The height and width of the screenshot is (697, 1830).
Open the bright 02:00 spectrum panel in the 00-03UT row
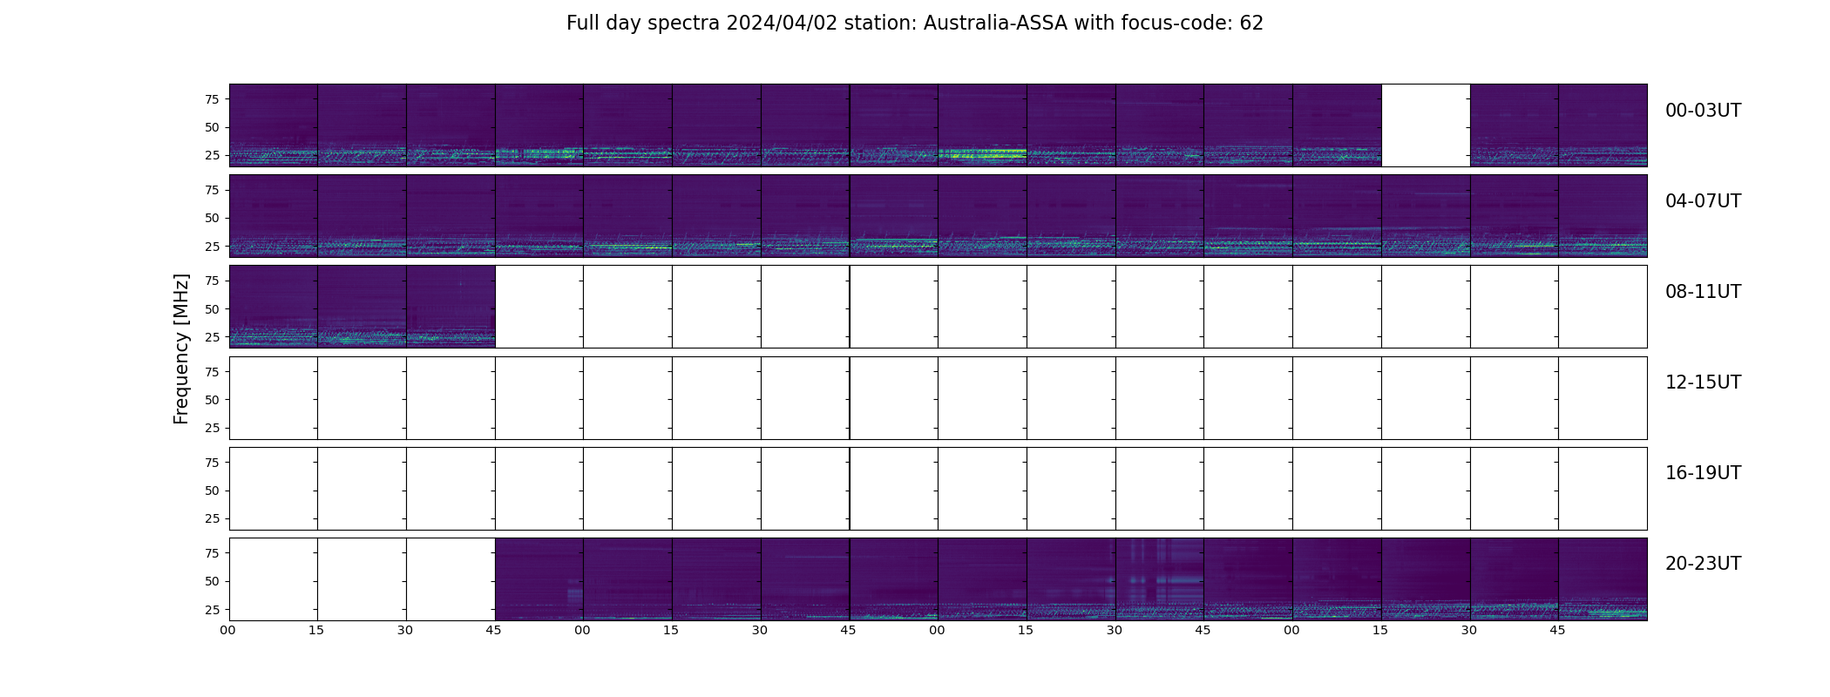982,125
